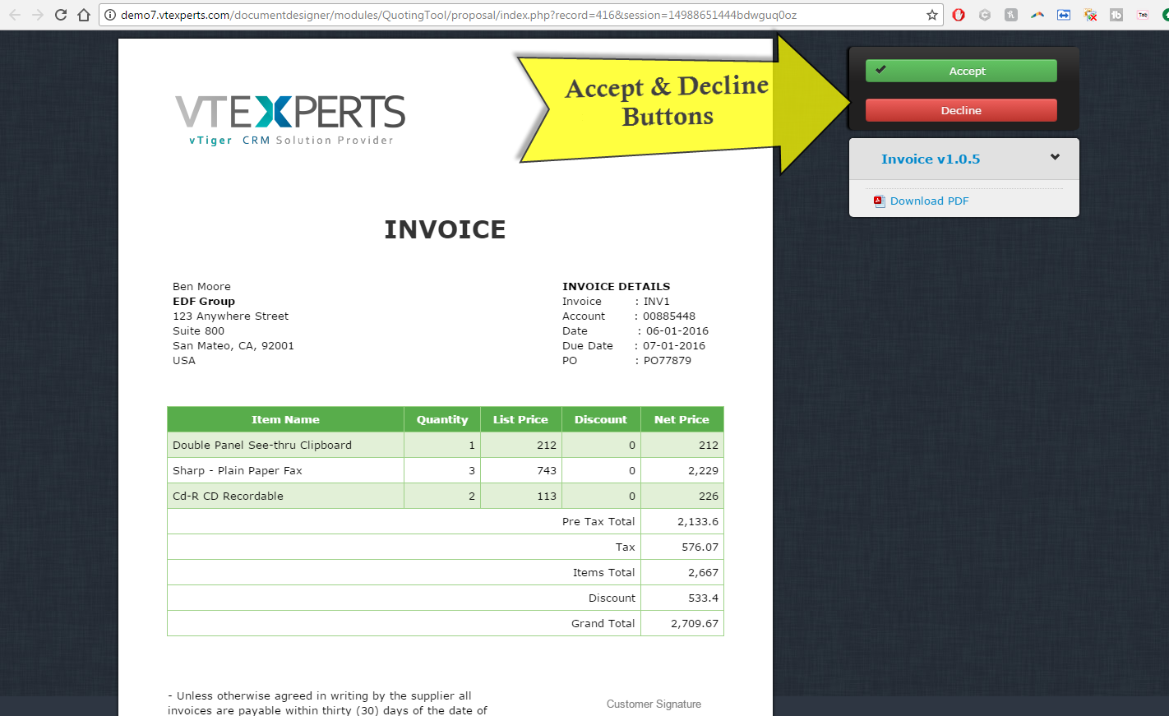Viewport: 1169px width, 716px height.
Task: Click the Discount total value 533.4
Action: [x=703, y=598]
